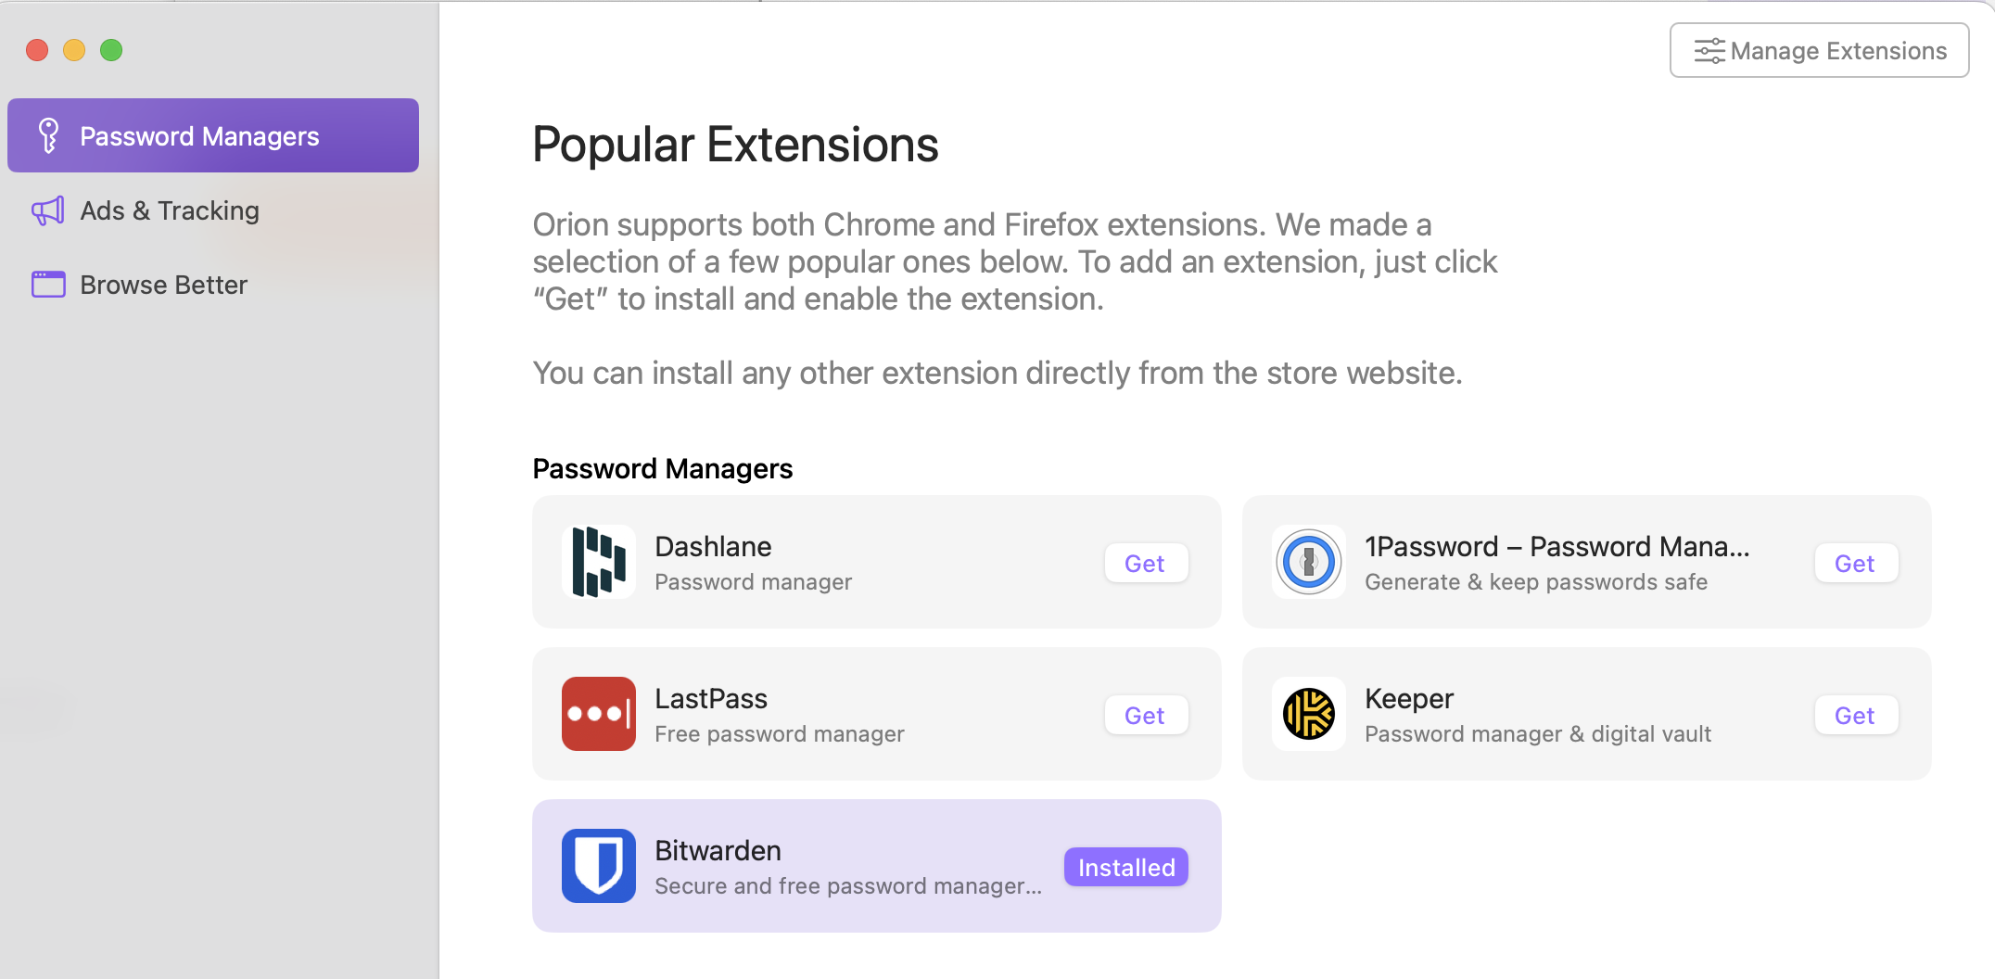Switch to the Ads & Tracking section
Screen dimensions: 1995x979
pos(170,210)
